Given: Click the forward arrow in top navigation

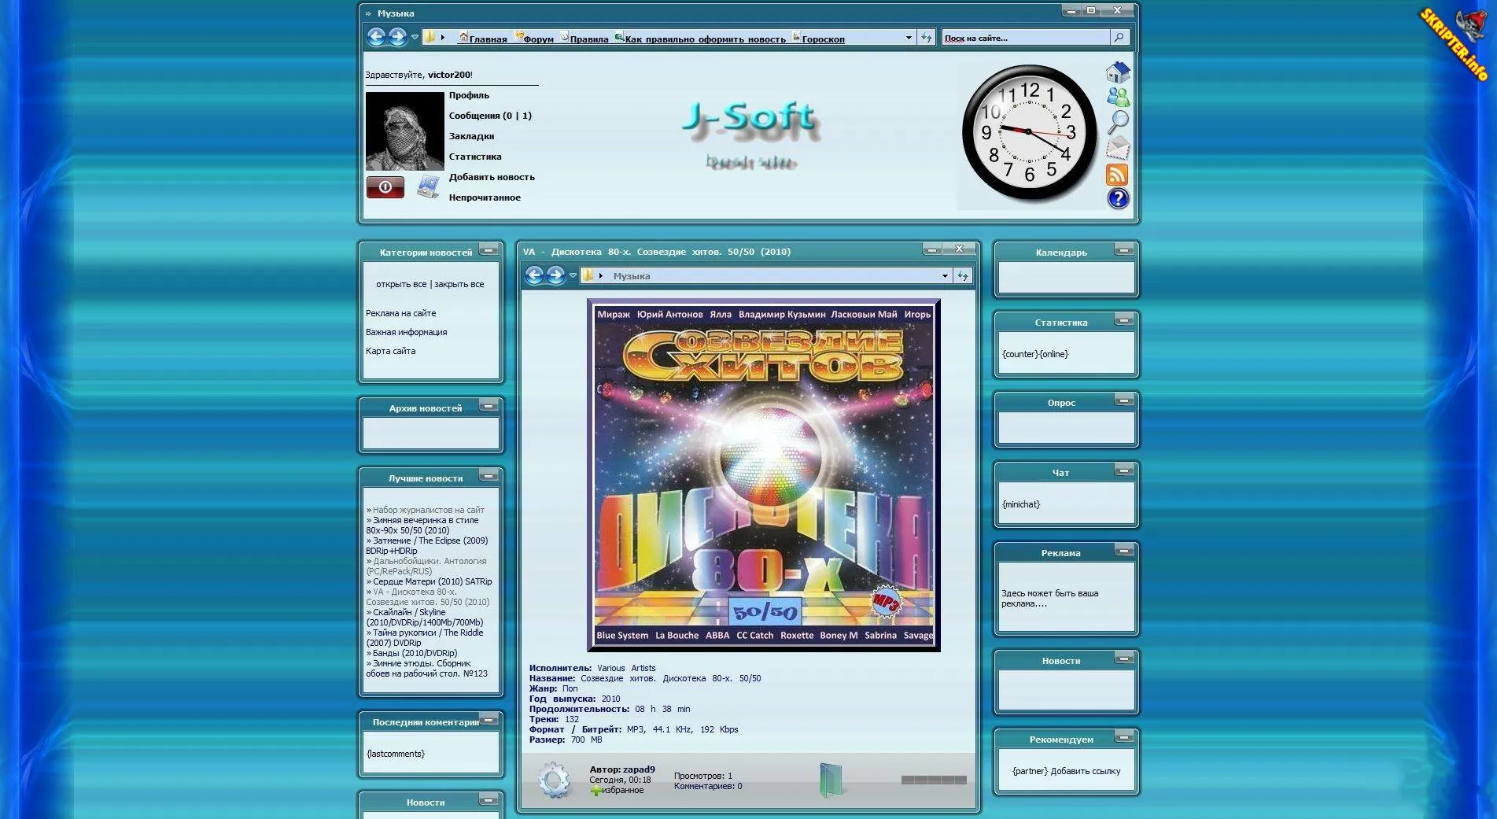Looking at the screenshot, I should (x=397, y=37).
